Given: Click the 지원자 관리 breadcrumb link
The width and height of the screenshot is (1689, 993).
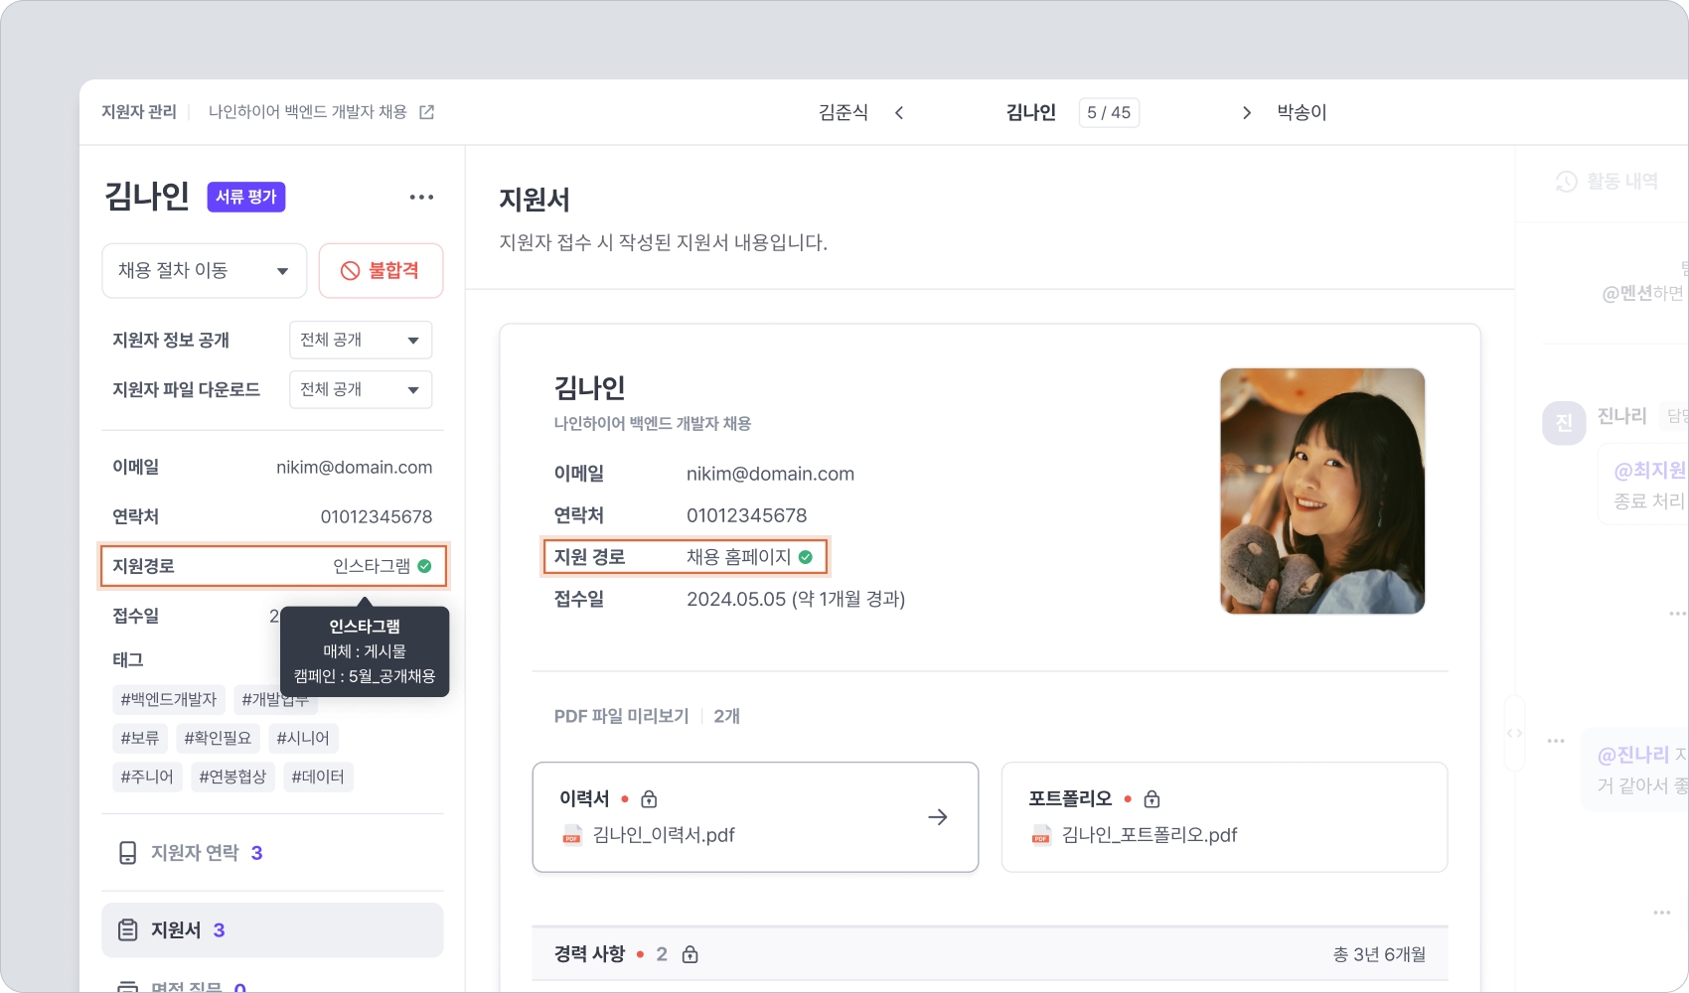Looking at the screenshot, I should click(x=139, y=112).
